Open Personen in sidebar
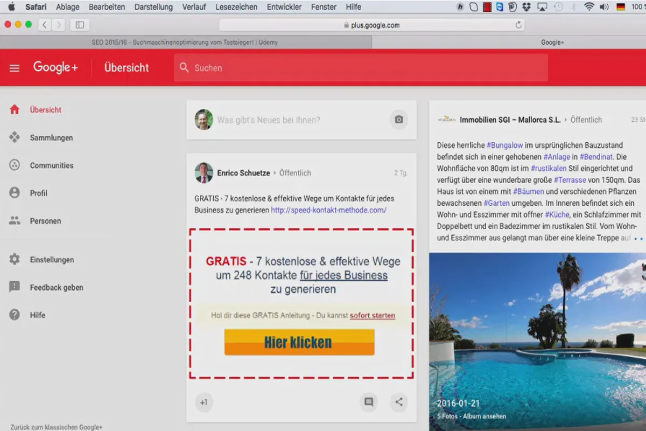This screenshot has width=646, height=431. point(45,221)
